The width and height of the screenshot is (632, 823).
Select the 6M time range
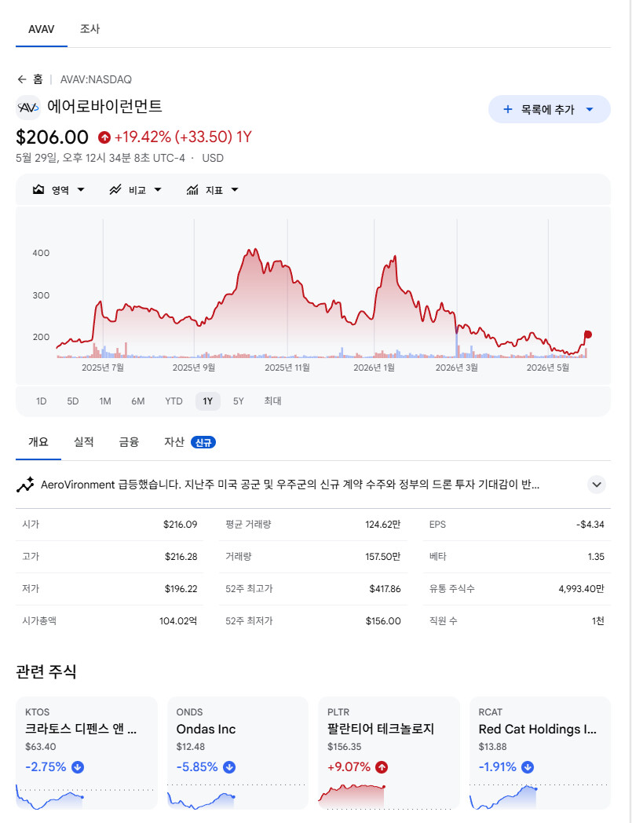coord(137,401)
